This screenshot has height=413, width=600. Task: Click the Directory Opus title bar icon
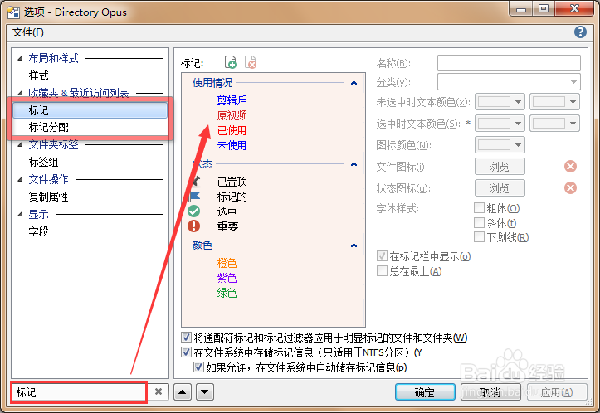[x=13, y=12]
